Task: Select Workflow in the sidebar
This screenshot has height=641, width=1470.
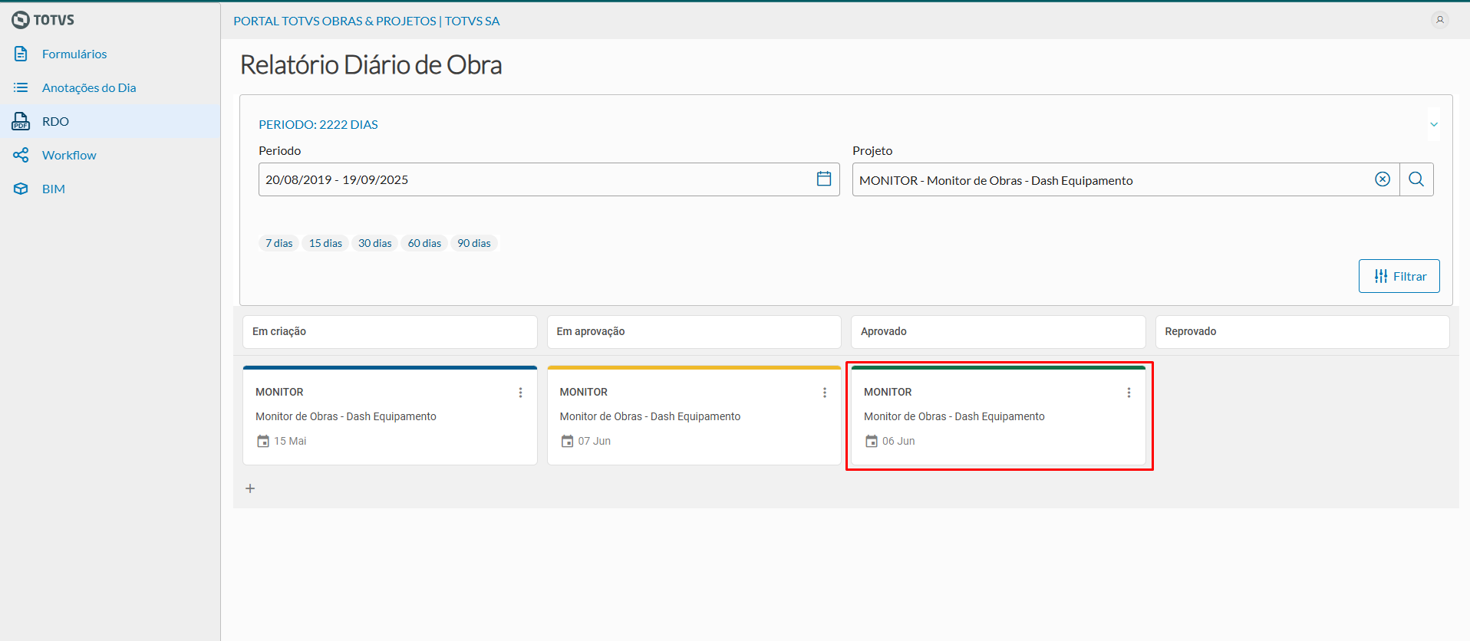Action: coord(69,155)
